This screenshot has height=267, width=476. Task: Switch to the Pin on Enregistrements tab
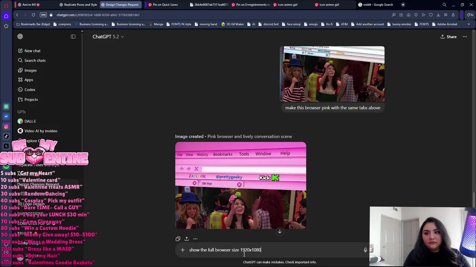click(251, 5)
